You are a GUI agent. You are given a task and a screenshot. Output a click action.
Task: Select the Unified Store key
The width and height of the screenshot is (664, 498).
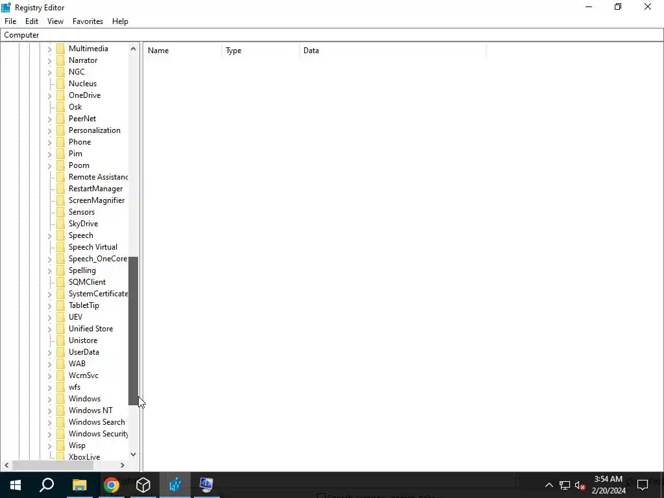(91, 329)
